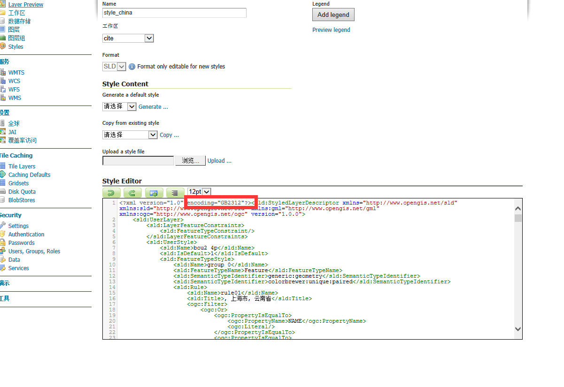Open the Data security link

click(14, 259)
